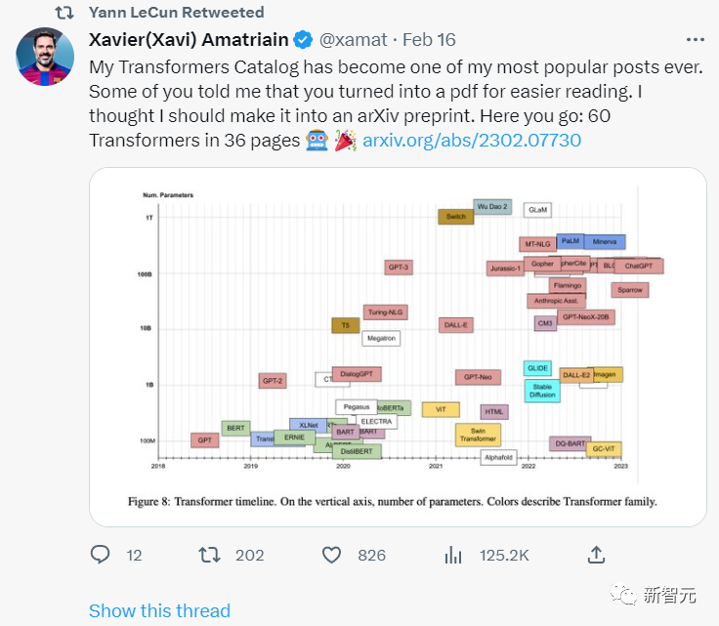
Task: Click the 826 likes count
Action: coord(371,555)
